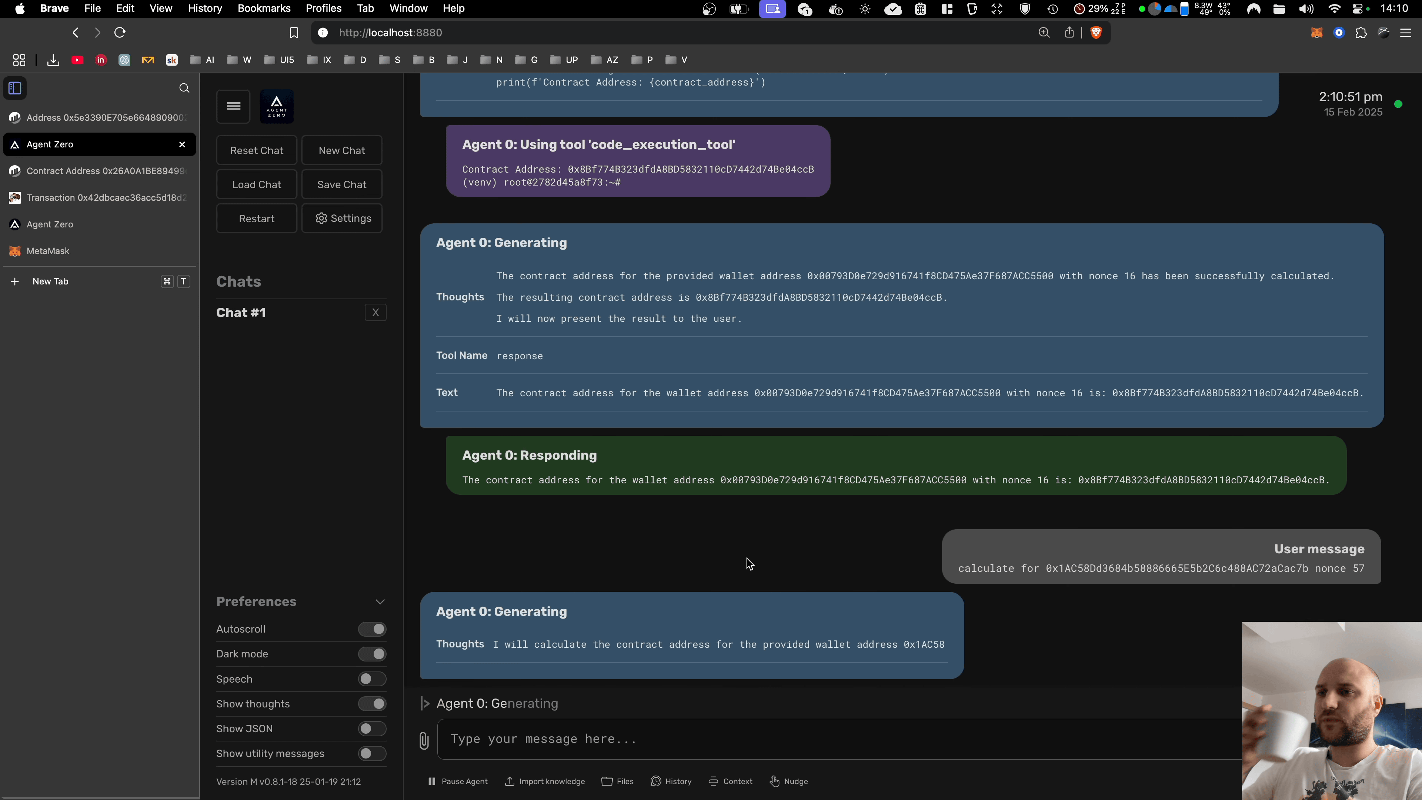Open the Bookmarks menu
This screenshot has width=1422, height=800.
point(264,8)
